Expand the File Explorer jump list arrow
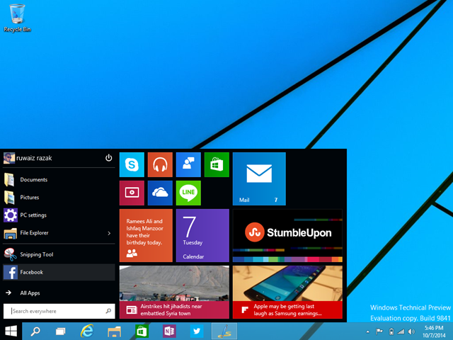Screen dimensions: 453x340 (x=109, y=233)
